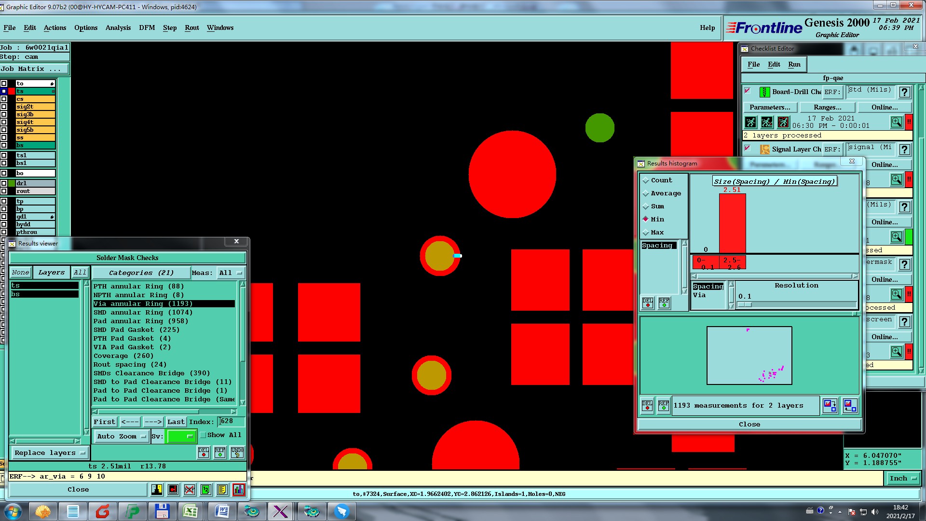Open the Auto Zoom dropdown
The height and width of the screenshot is (521, 926).
[121, 436]
